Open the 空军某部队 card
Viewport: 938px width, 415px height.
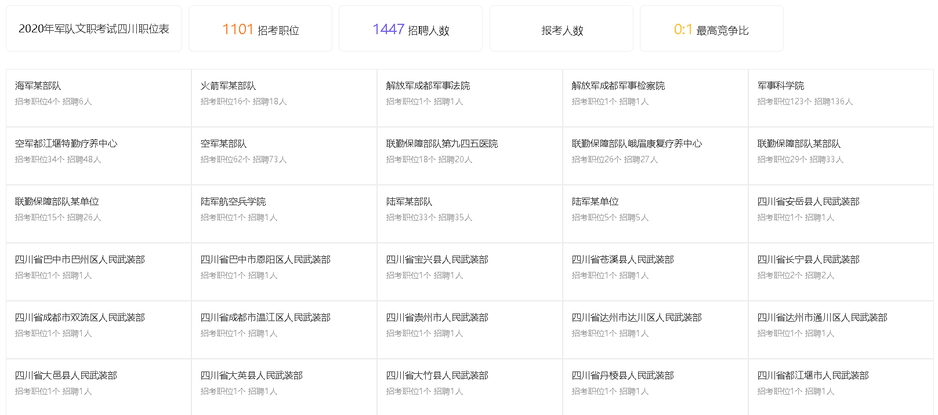coord(284,155)
